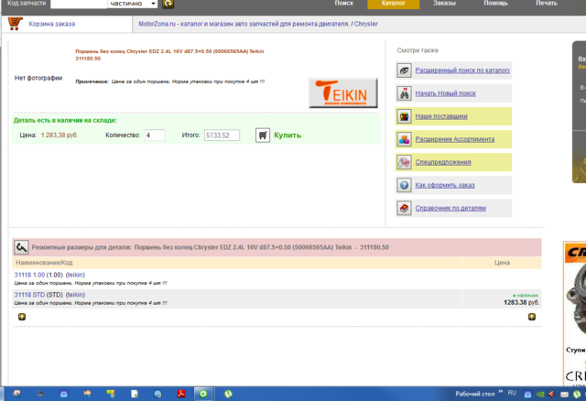Open the 31118 1.00 part link
Screen dimensions: 586x401
coord(29,275)
